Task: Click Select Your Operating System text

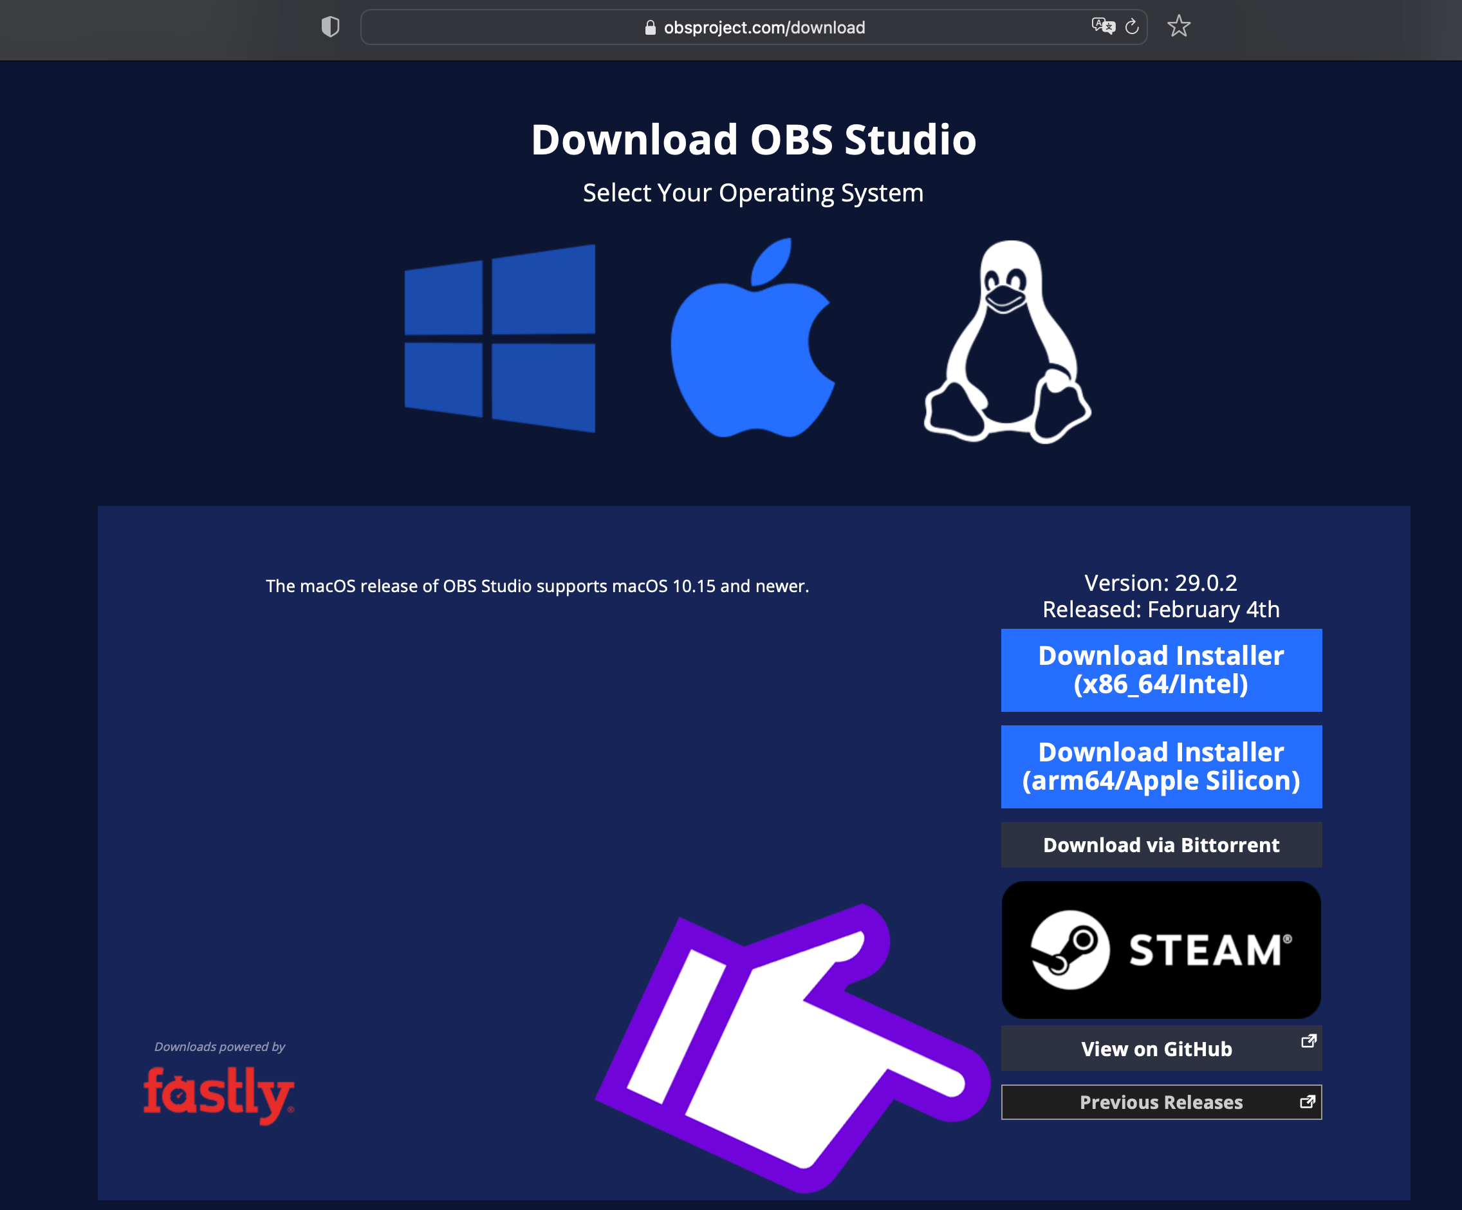Action: 754,193
